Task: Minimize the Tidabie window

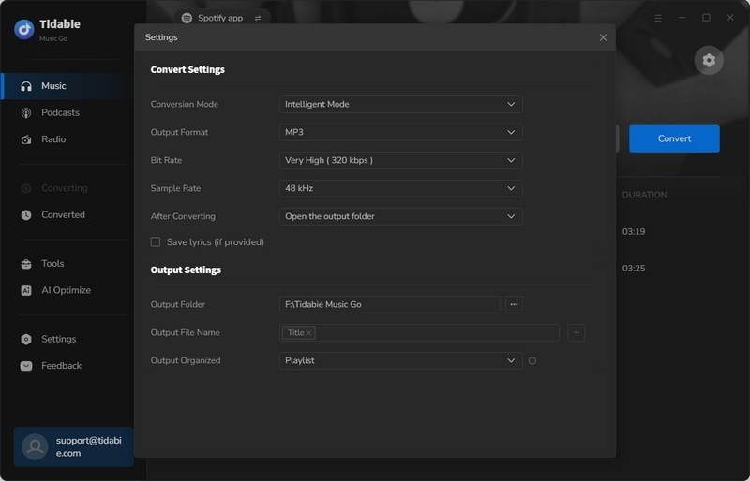Action: coord(682,18)
